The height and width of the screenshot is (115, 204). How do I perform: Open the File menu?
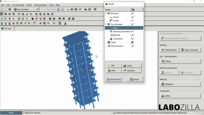[3, 5]
